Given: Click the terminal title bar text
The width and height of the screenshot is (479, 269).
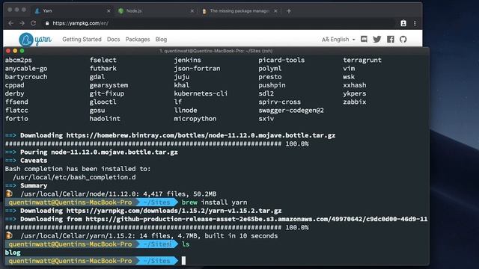Looking at the screenshot, I should pos(216,51).
